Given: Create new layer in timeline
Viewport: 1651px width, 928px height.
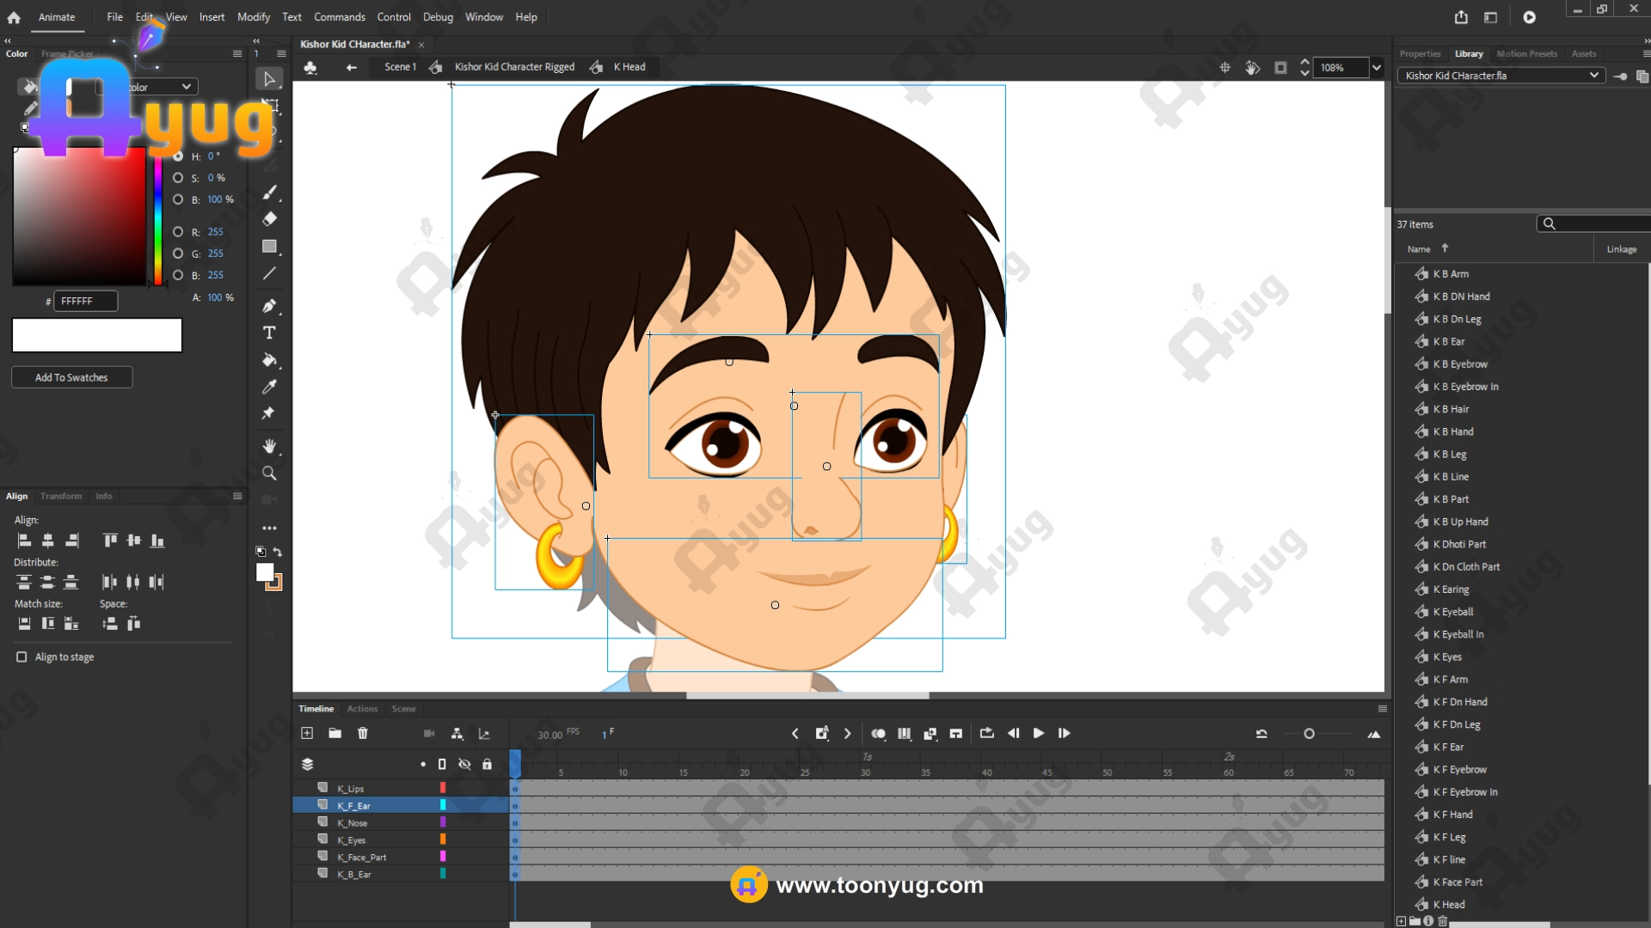Looking at the screenshot, I should 307,733.
